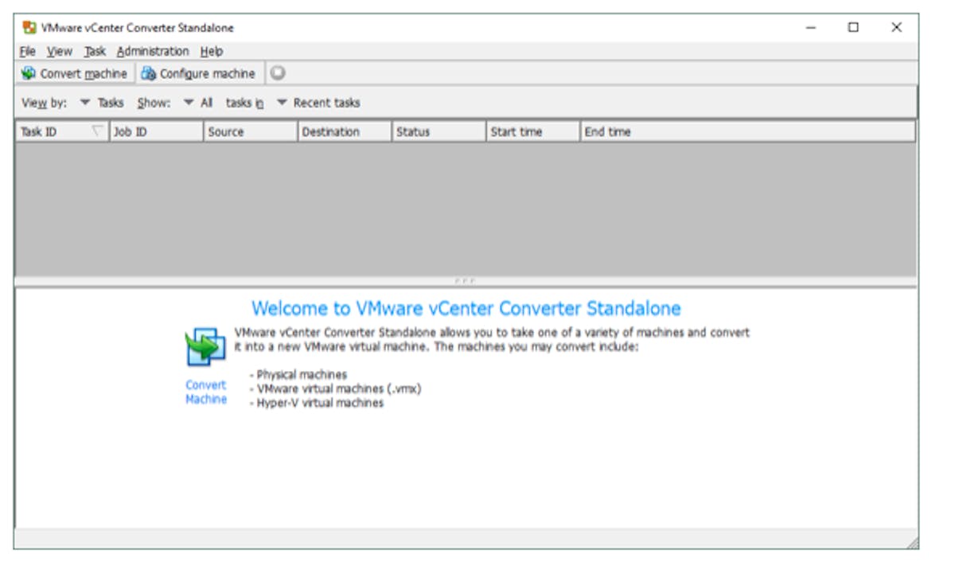Open the Help menu
Screen dimensions: 955x574
(212, 51)
